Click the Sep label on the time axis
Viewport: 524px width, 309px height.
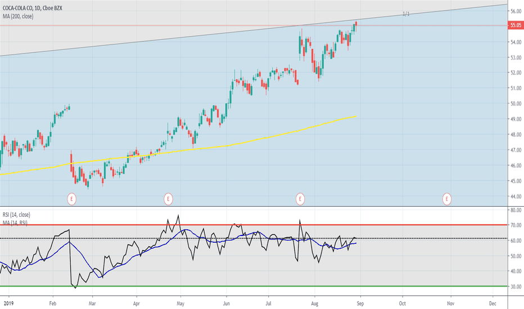(x=360, y=303)
